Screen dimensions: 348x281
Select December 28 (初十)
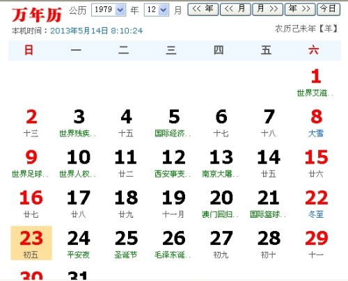(x=269, y=245)
